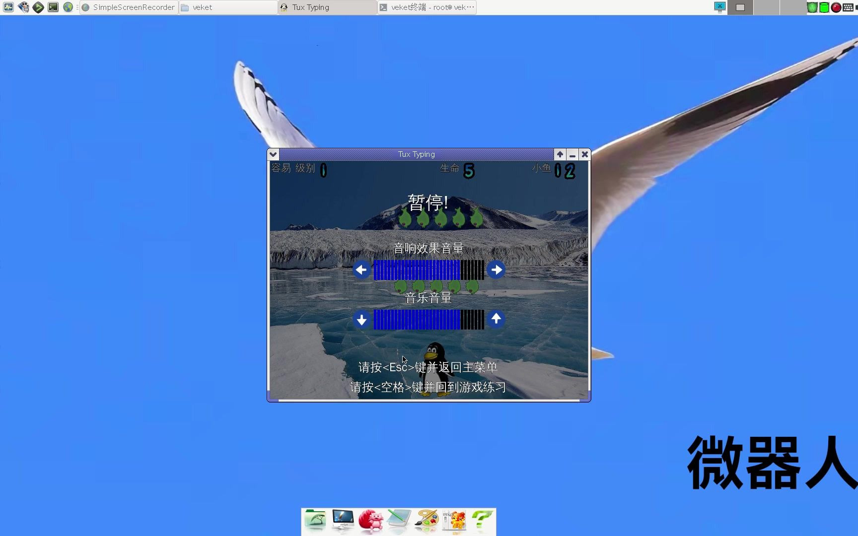
Task: Click the 请按<Esc>键并返回主菜单 text
Action: 428,367
